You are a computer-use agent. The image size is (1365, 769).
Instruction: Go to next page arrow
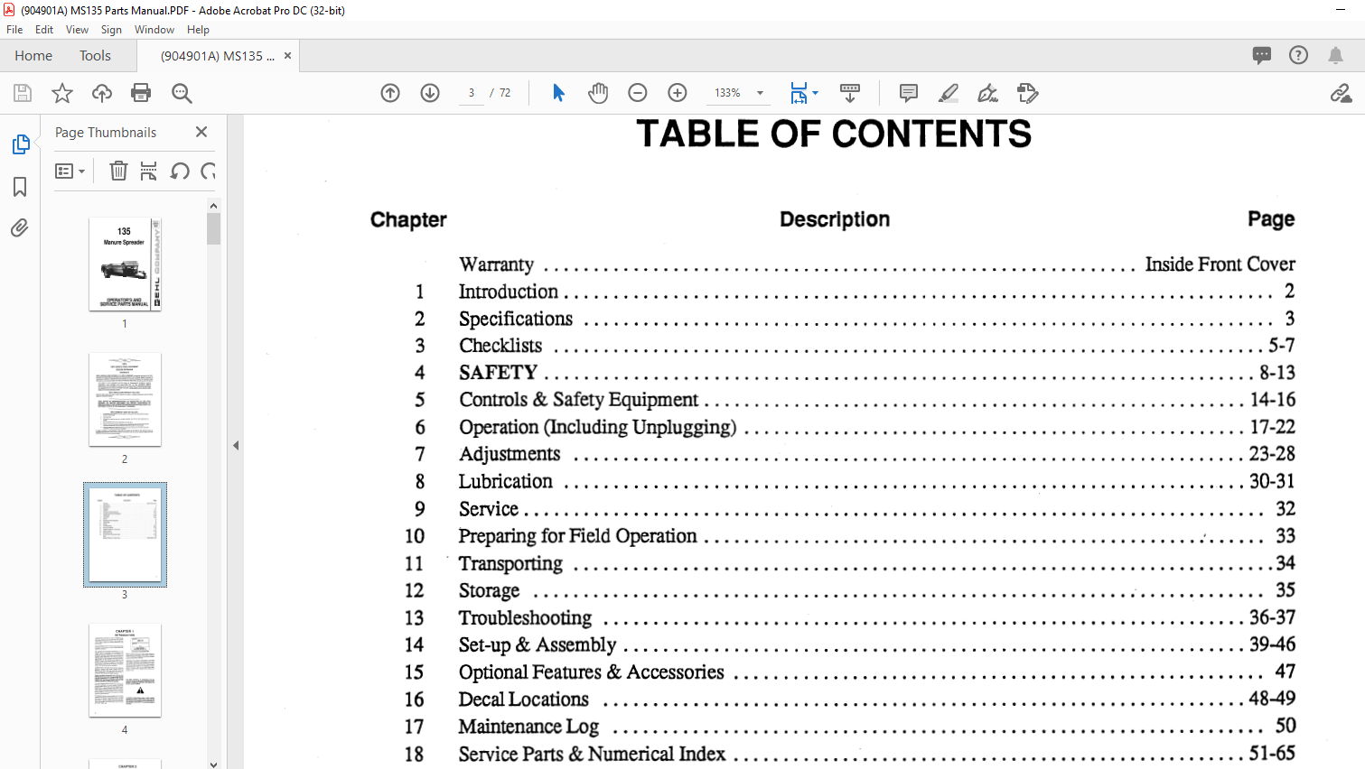point(430,93)
